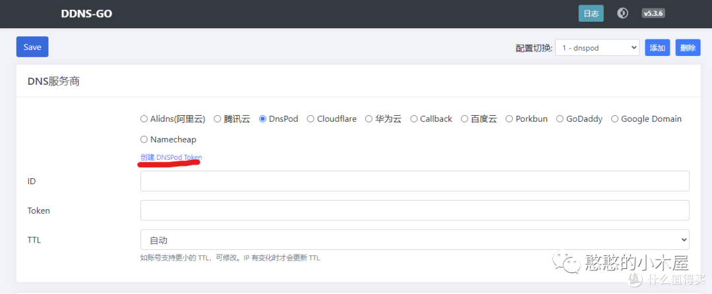Viewport: 712px width, 294px height.
Task: Toggle the dark theme icon
Action: [622, 13]
